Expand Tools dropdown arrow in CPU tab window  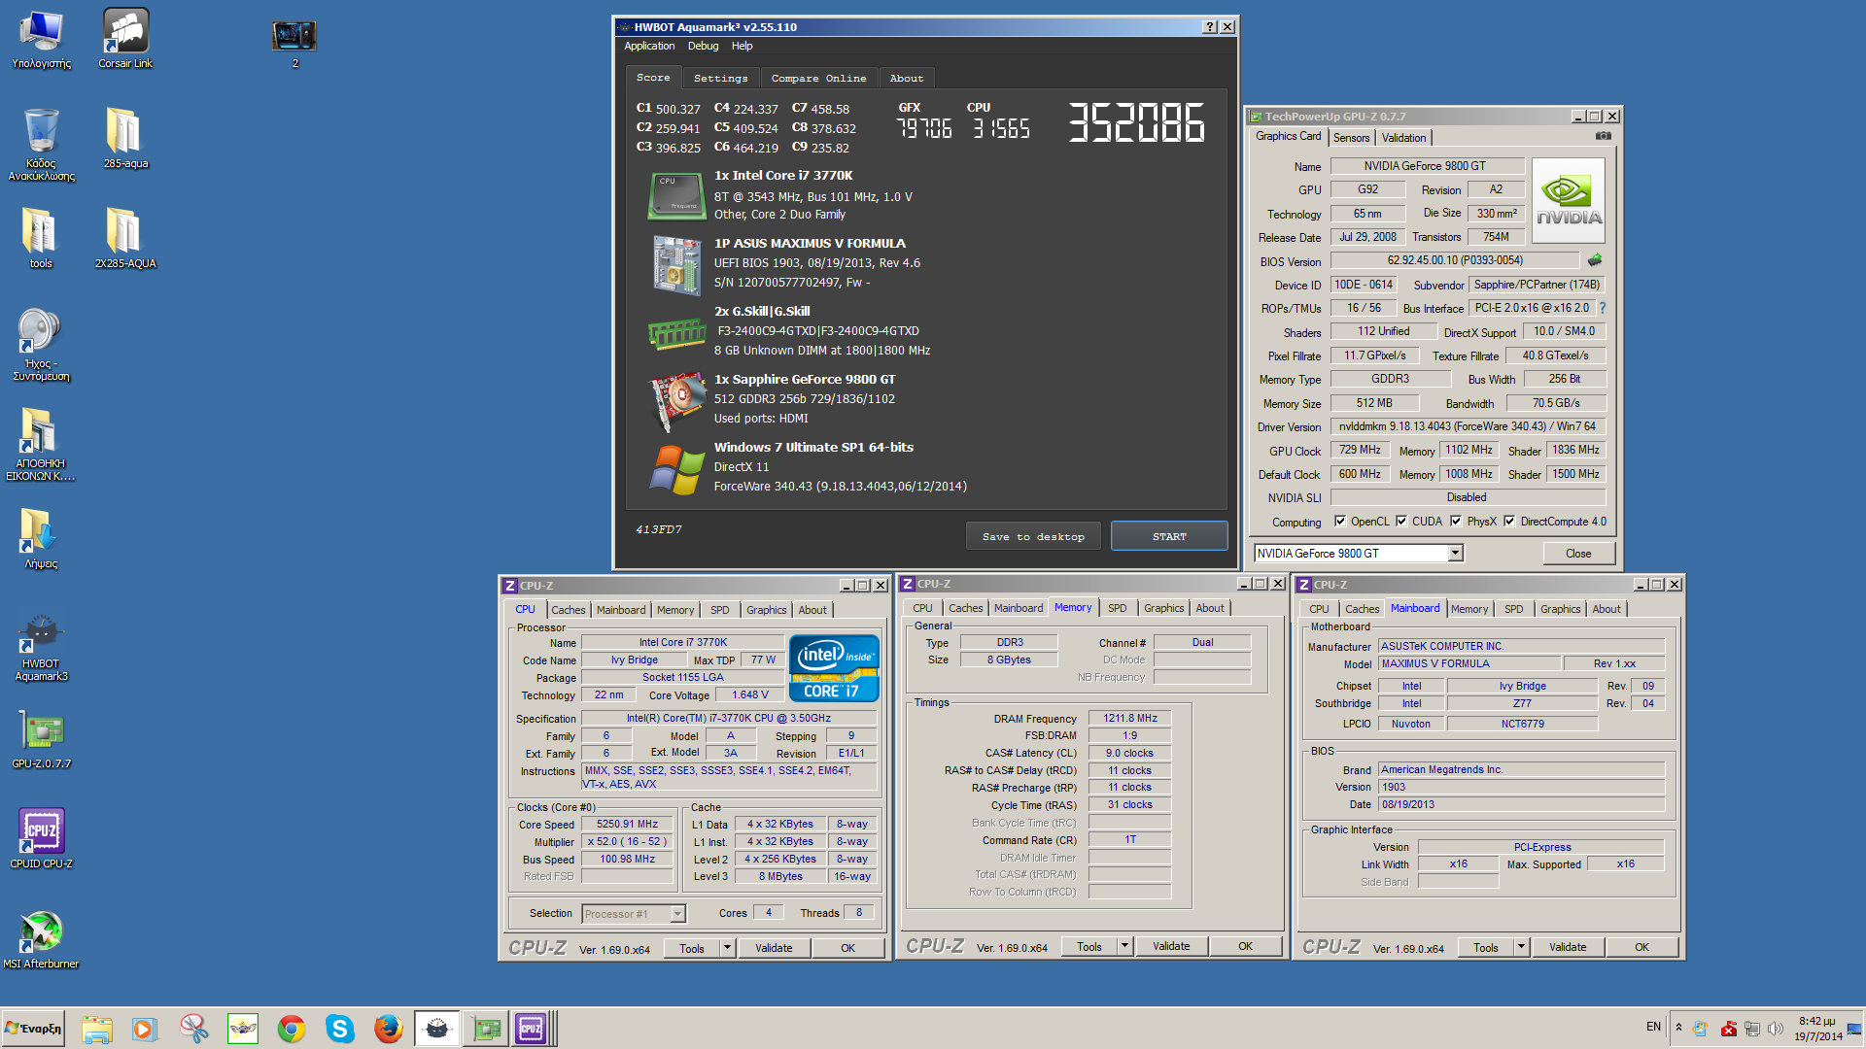tap(727, 948)
